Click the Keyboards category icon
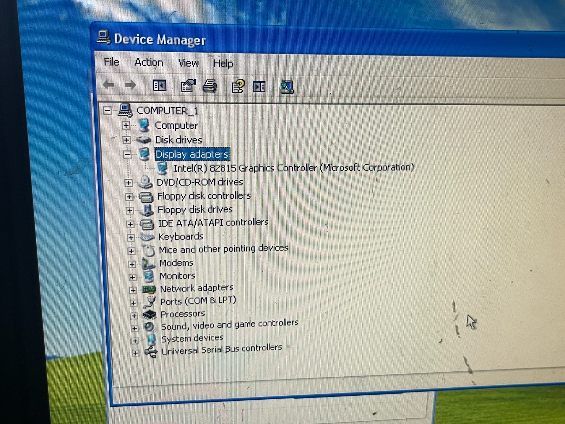The image size is (565, 424). click(x=147, y=237)
